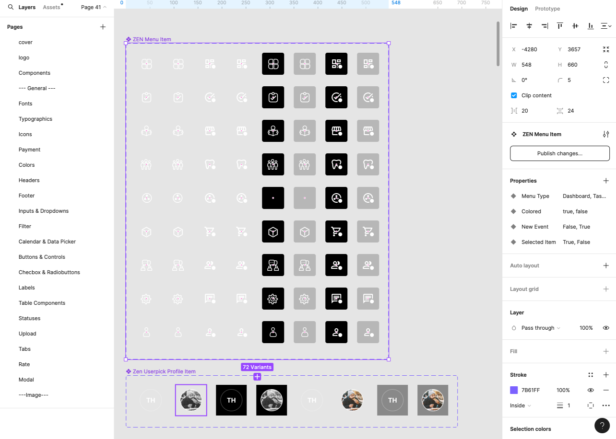Click the add Auto layout plus icon
The image size is (616, 439).
606,266
